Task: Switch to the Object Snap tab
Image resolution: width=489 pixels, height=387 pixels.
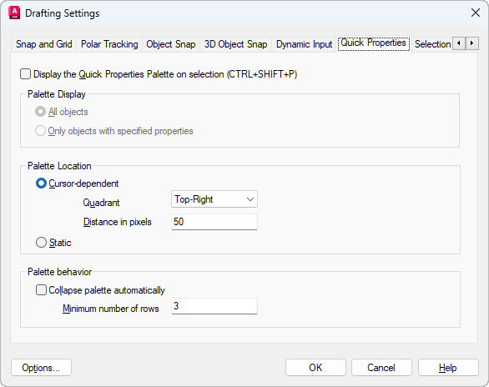Action: tap(171, 44)
